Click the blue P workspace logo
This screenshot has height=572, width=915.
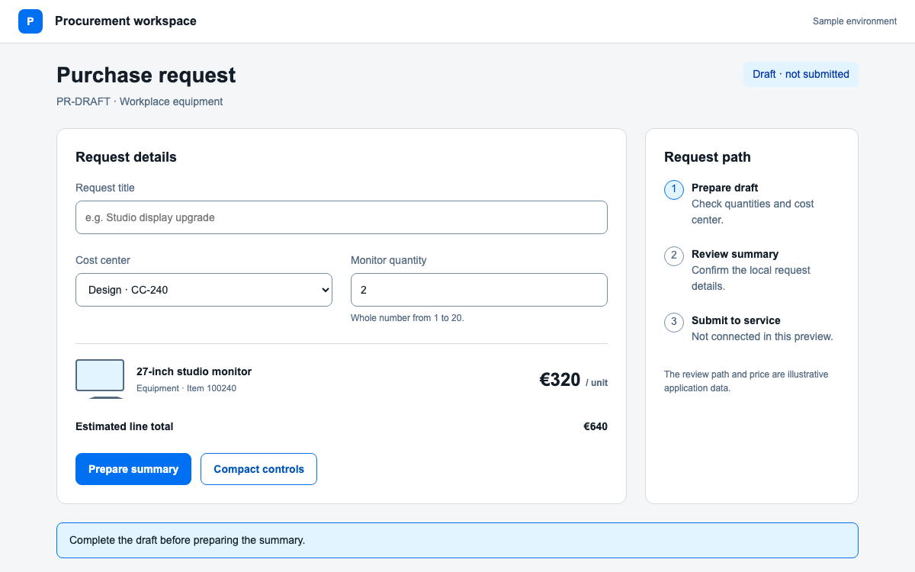point(30,21)
